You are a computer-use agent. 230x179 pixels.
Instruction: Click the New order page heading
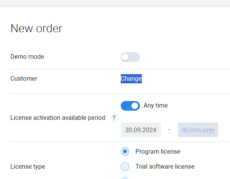click(x=36, y=28)
